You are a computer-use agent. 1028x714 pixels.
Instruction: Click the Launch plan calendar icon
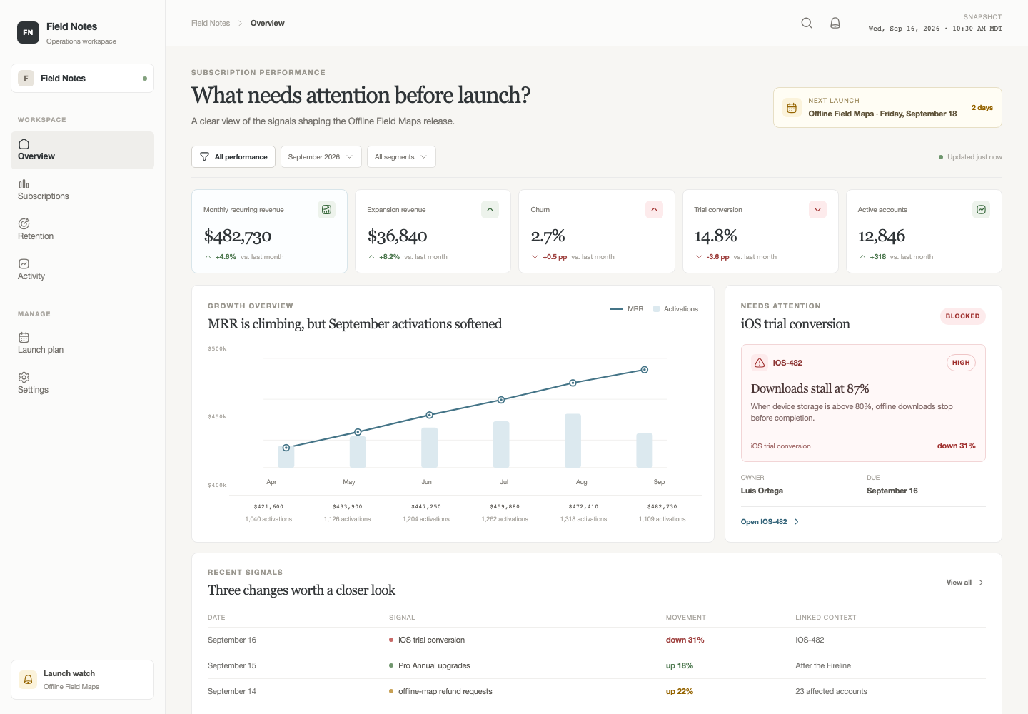click(24, 337)
